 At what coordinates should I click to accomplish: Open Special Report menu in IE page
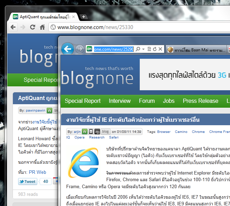(83, 101)
